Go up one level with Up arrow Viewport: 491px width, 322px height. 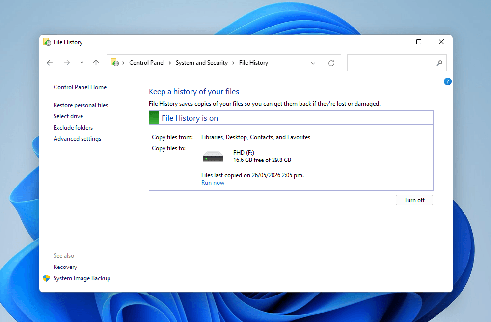pos(96,63)
